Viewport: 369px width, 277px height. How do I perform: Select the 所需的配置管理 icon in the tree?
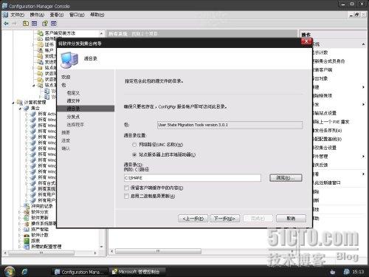(27, 247)
